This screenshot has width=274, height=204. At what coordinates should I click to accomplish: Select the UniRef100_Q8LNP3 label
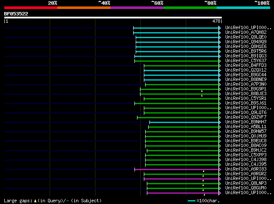tap(246, 183)
